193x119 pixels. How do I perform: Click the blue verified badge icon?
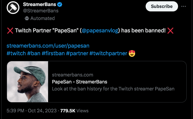pyautogui.click(x=60, y=4)
